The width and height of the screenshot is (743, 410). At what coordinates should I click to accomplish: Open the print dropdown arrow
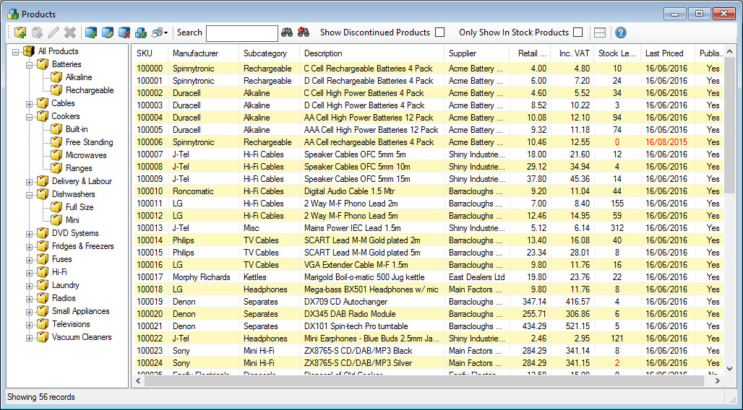click(x=166, y=32)
